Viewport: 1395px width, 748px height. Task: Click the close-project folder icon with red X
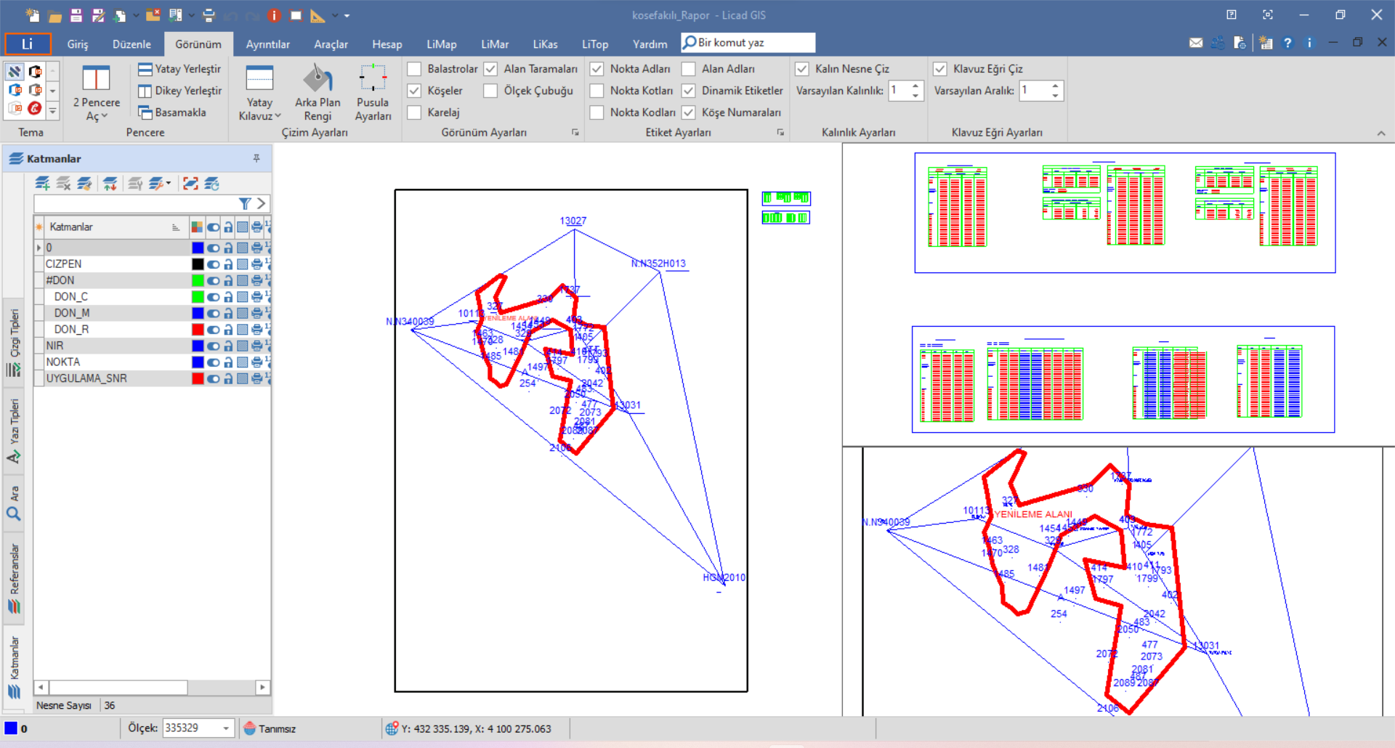(x=153, y=15)
